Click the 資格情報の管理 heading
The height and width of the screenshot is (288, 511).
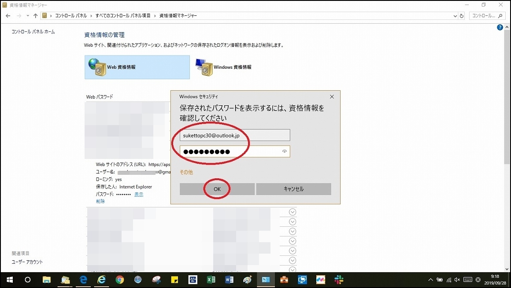[104, 35]
